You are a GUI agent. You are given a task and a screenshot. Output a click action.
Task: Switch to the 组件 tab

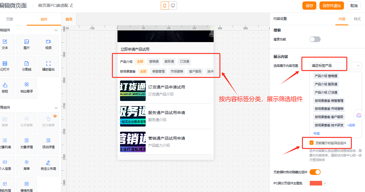click(x=44, y=19)
